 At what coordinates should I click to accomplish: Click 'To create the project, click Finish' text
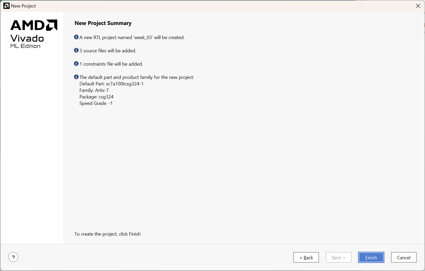[108, 234]
